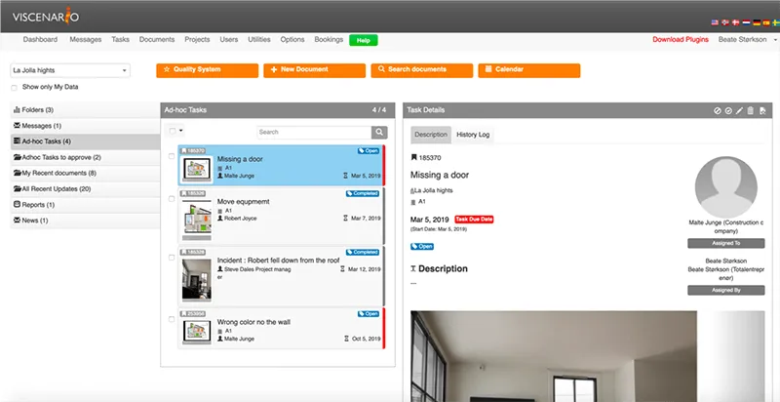The width and height of the screenshot is (780, 402).
Task: Check the box beside Move equpmemt
Action: tap(172, 198)
